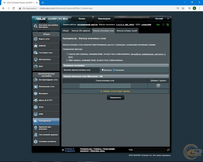Add keyword with the plus icon
Viewport: 203px width, 162px height.
click(158, 86)
